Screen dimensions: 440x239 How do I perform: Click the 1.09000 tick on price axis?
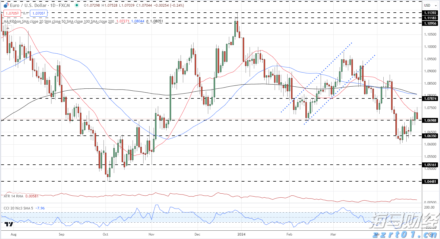430,71
